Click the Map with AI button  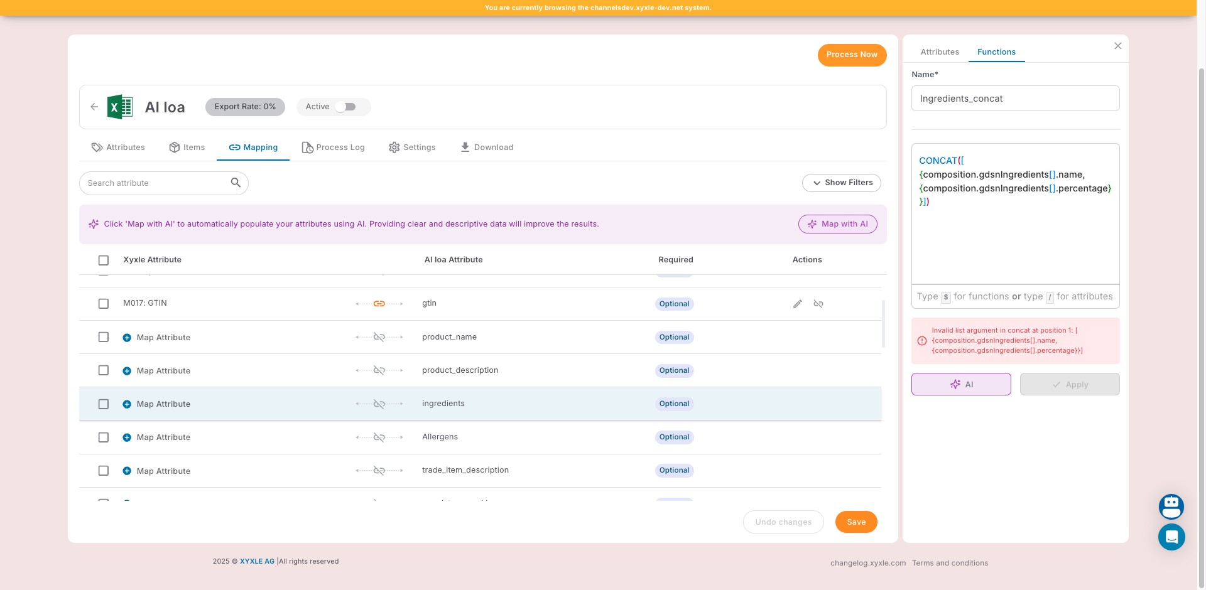tap(837, 224)
